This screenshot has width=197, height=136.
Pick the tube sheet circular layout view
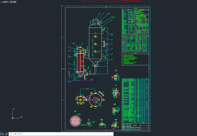pos(76,121)
